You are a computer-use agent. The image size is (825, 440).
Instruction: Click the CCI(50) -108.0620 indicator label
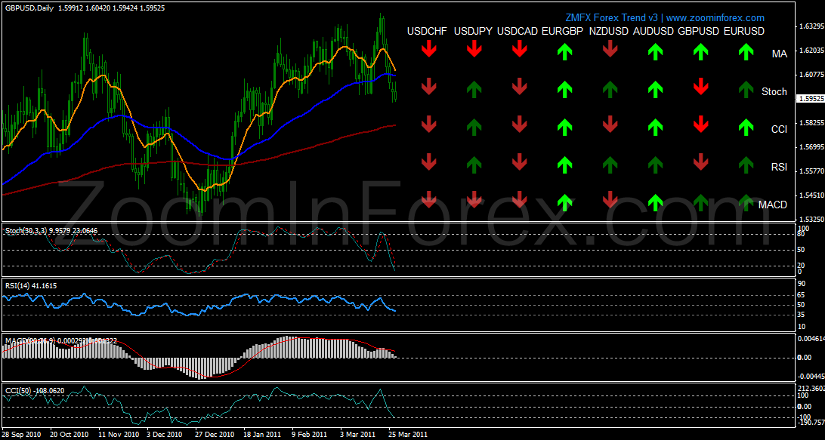(34, 391)
